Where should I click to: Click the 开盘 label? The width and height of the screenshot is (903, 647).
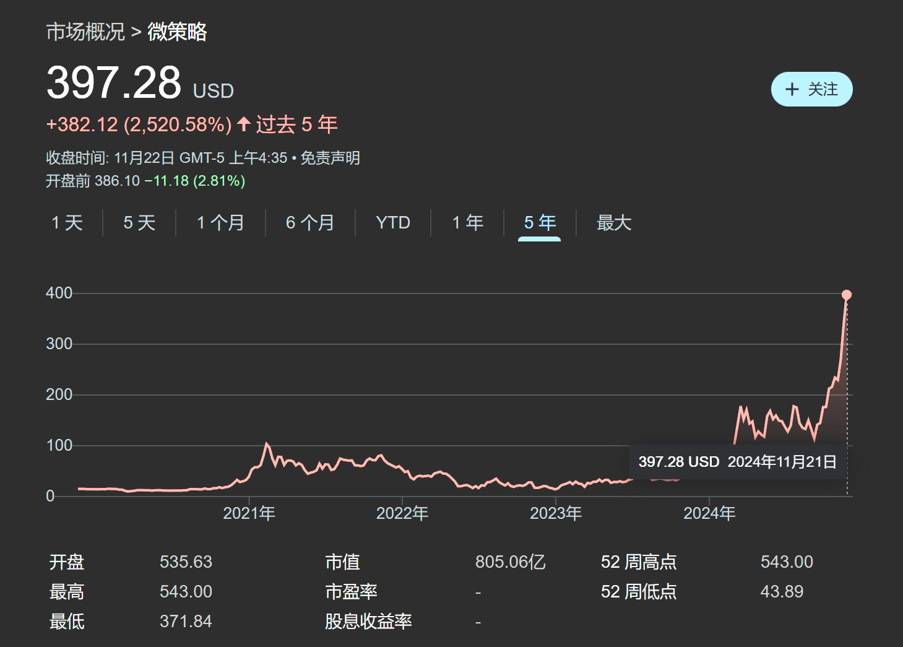coord(67,562)
